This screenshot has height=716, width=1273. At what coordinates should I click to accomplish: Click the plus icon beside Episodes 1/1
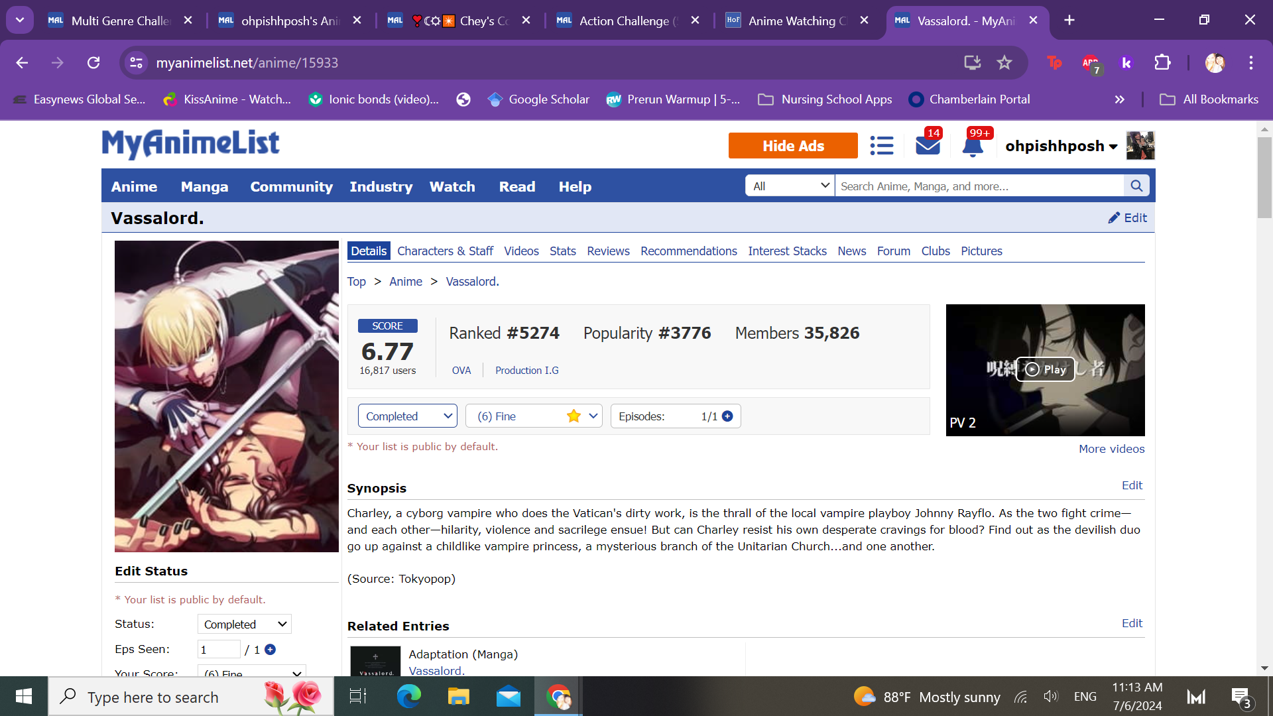click(x=727, y=416)
